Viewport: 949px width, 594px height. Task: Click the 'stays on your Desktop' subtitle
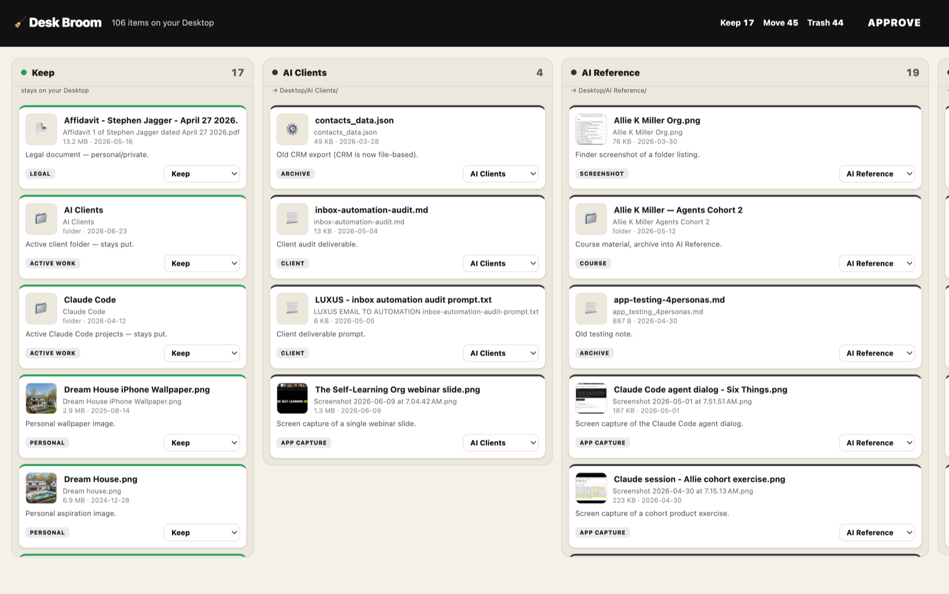click(x=55, y=91)
